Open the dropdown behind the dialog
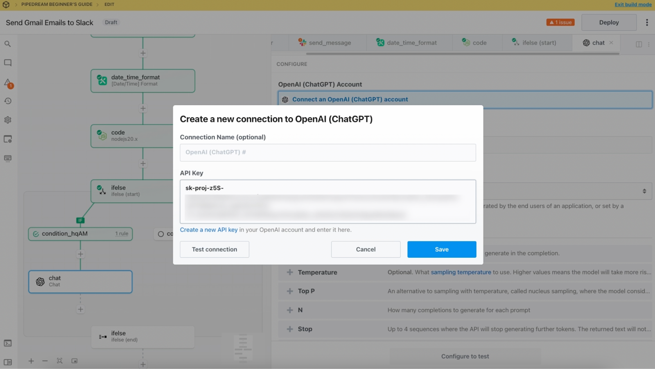 pyautogui.click(x=567, y=191)
